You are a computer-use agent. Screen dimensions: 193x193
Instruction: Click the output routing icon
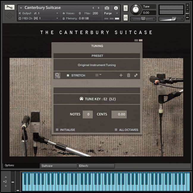point(20,13)
